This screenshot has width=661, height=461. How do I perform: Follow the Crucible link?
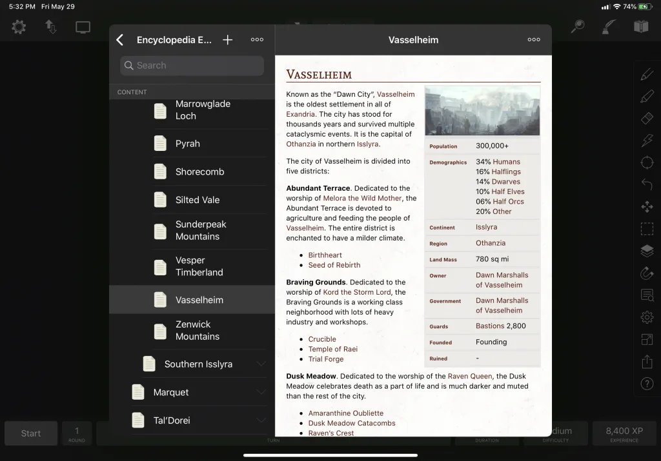pos(322,339)
